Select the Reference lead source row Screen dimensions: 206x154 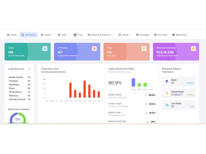pos(19,96)
